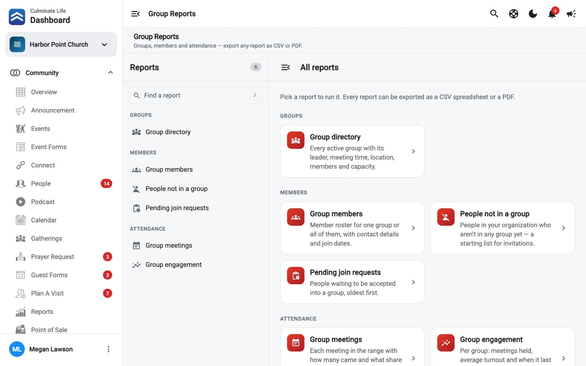
Task: Select Group members in the reports list
Action: click(x=196, y=170)
